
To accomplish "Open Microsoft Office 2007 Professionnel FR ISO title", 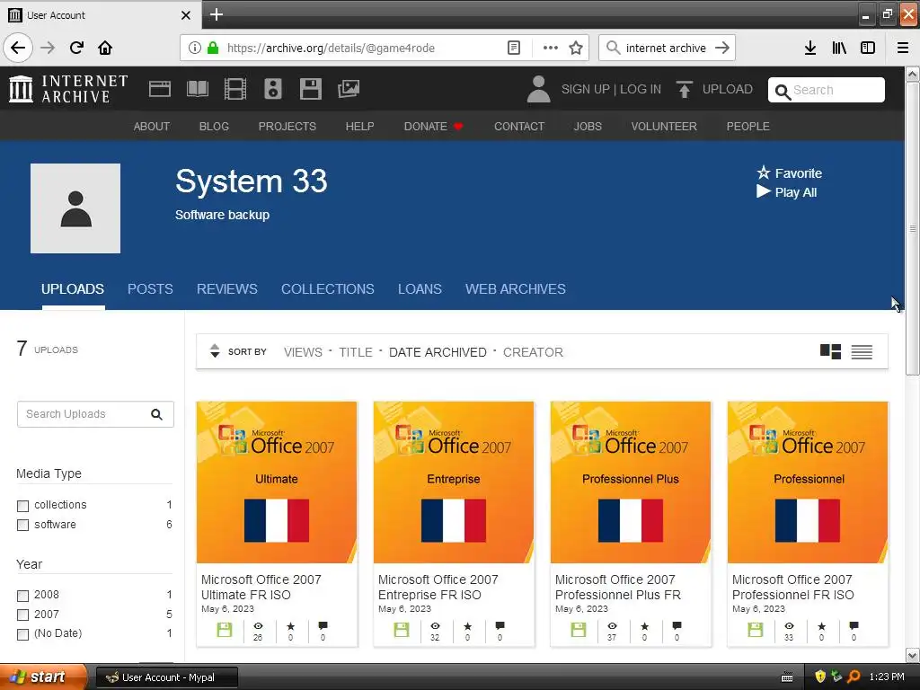I will 792,587.
